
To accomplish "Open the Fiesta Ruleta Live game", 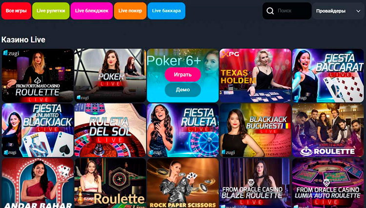I will point(183,130).
